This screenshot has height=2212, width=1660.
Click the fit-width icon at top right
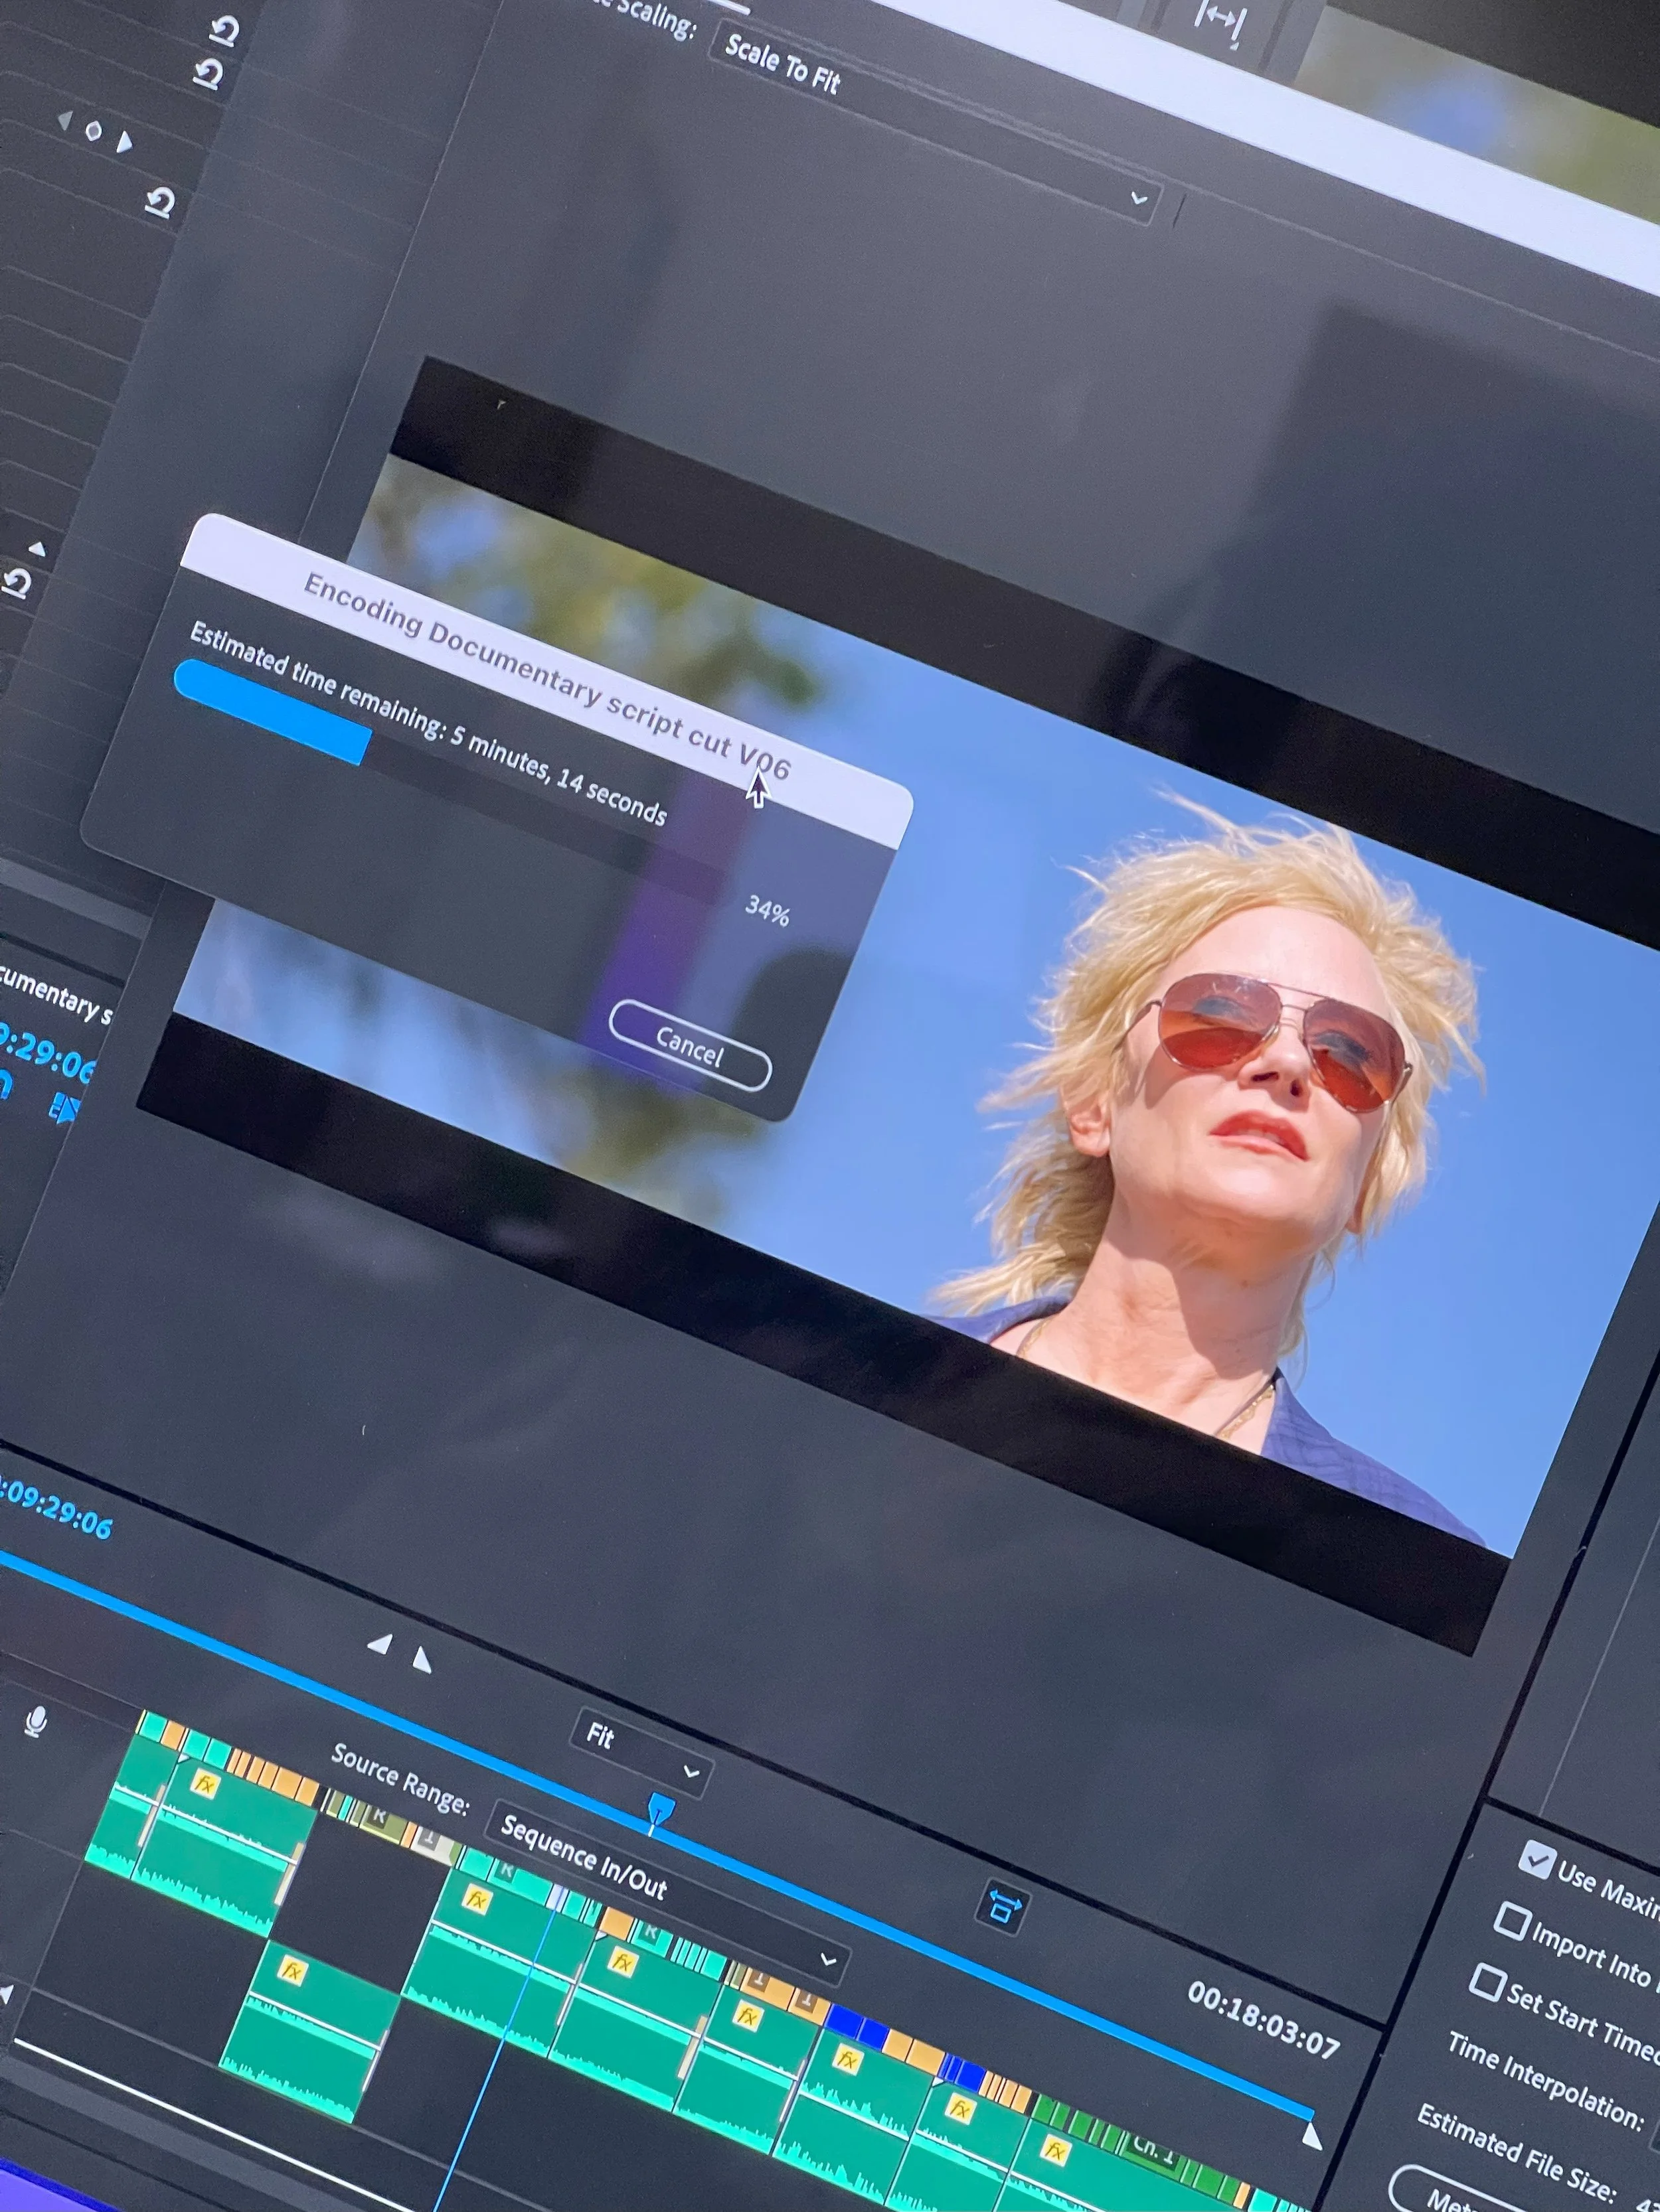coord(1220,21)
